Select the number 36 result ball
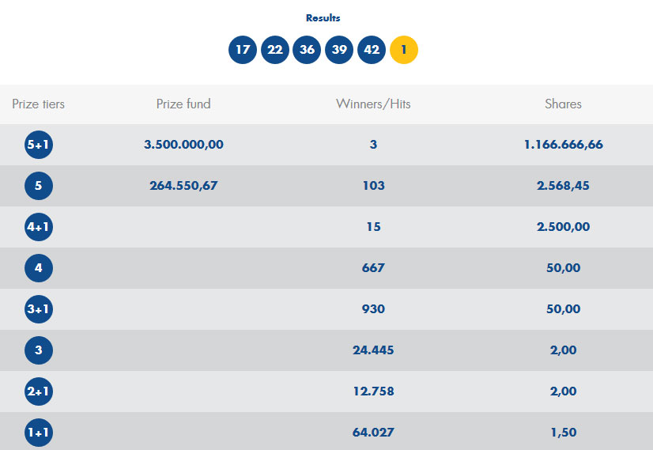The image size is (653, 450). click(307, 50)
